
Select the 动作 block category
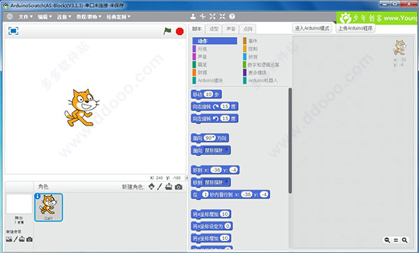[x=214, y=41]
